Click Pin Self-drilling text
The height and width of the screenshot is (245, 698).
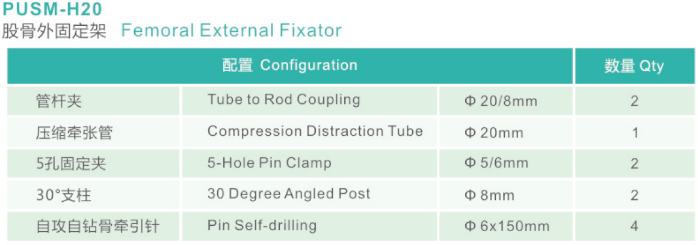pyautogui.click(x=262, y=225)
